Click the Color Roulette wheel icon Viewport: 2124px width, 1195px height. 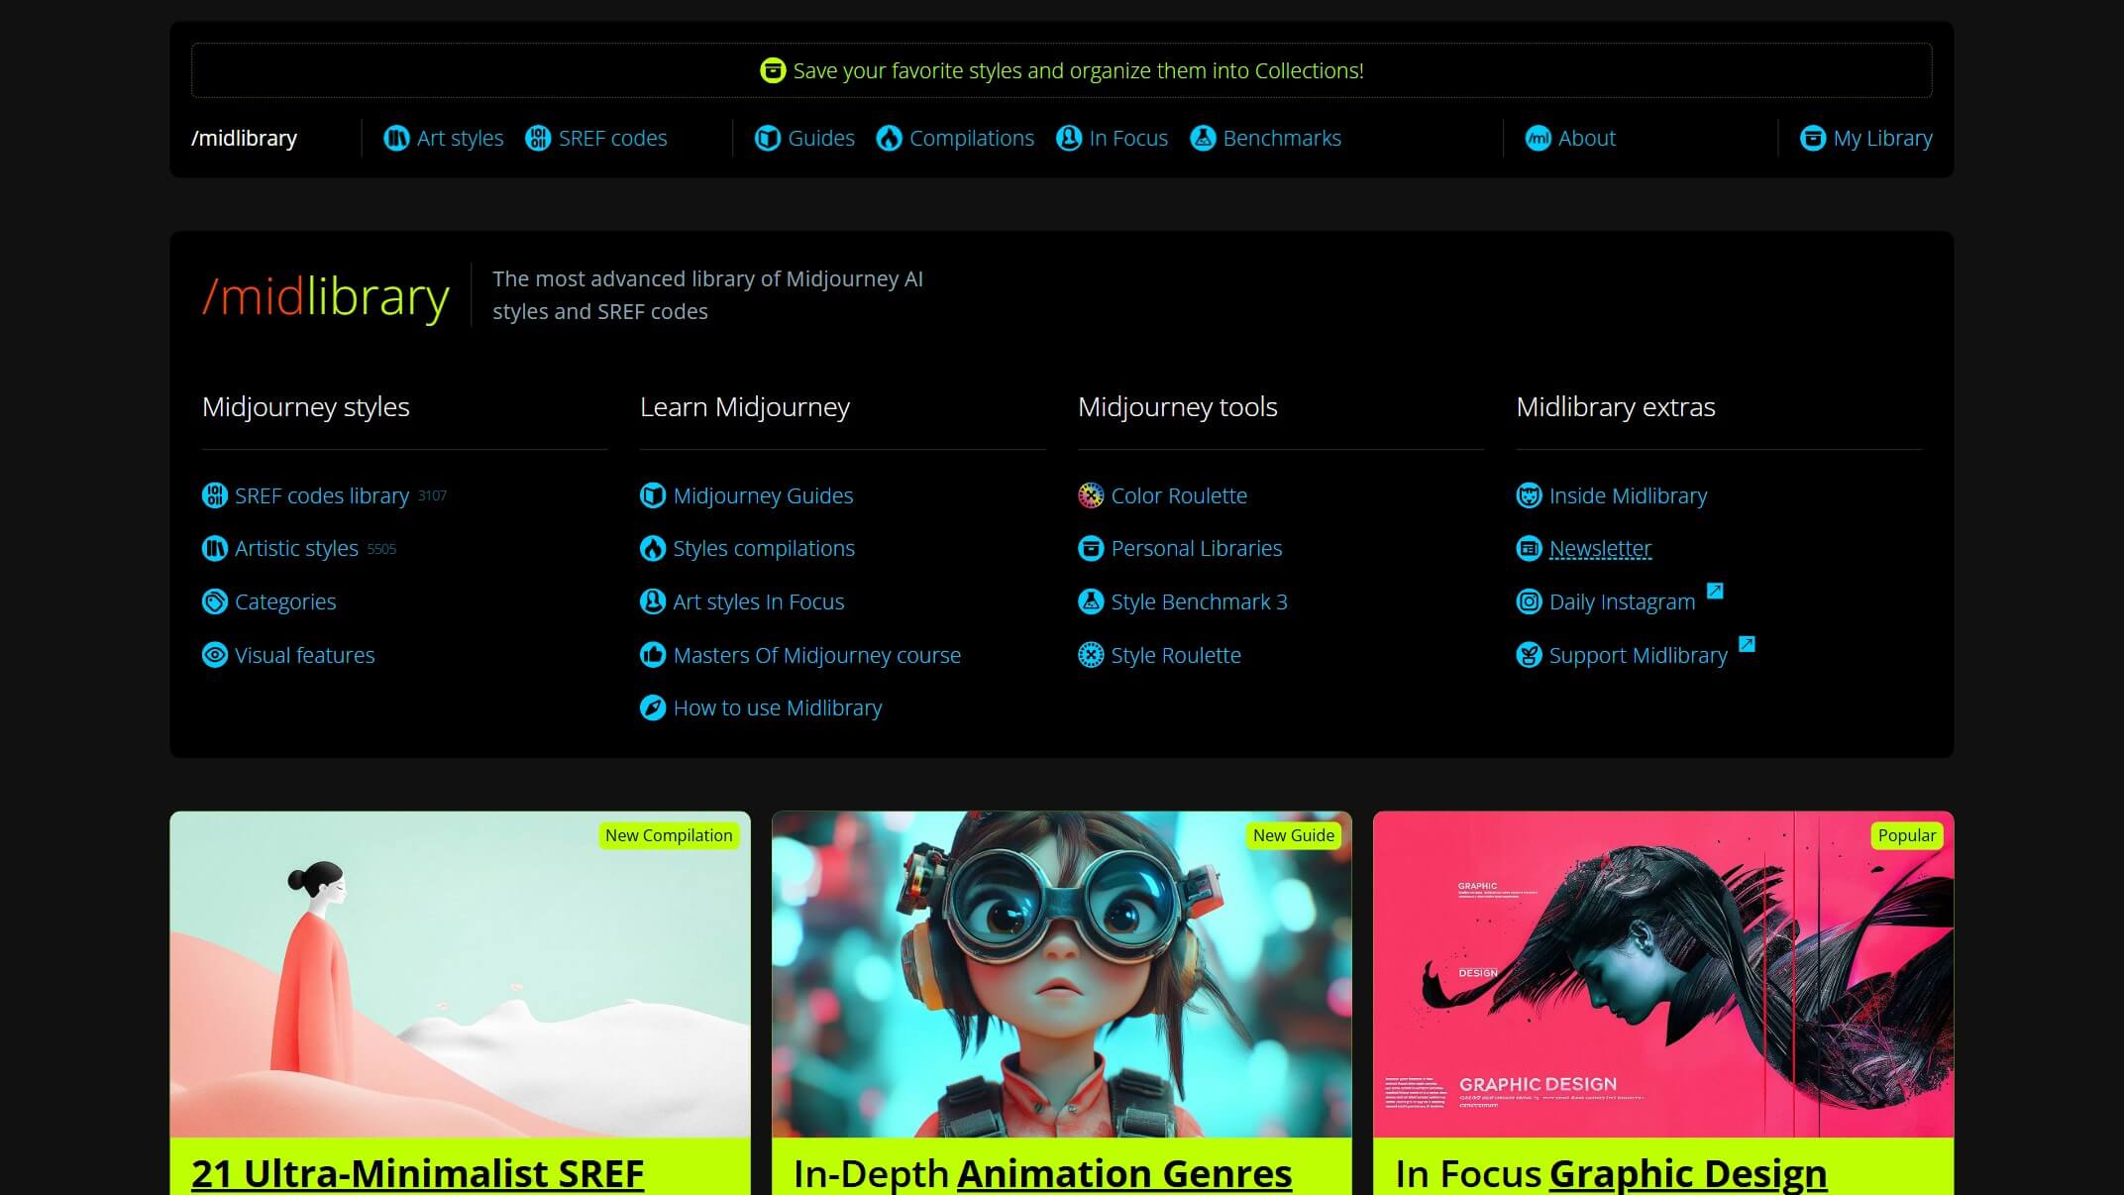pos(1090,495)
